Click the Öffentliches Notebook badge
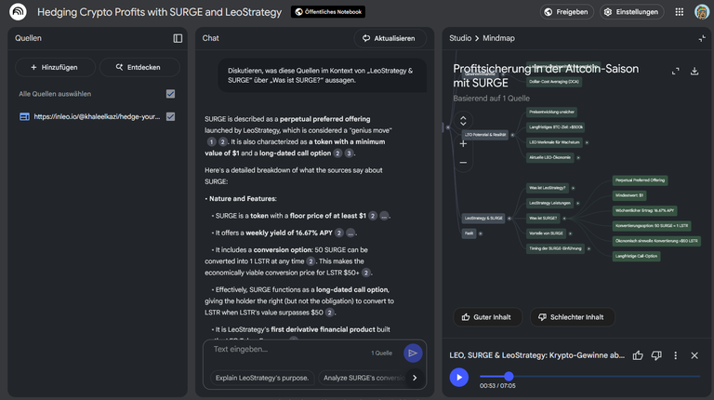This screenshot has height=400, width=714. pyautogui.click(x=328, y=12)
